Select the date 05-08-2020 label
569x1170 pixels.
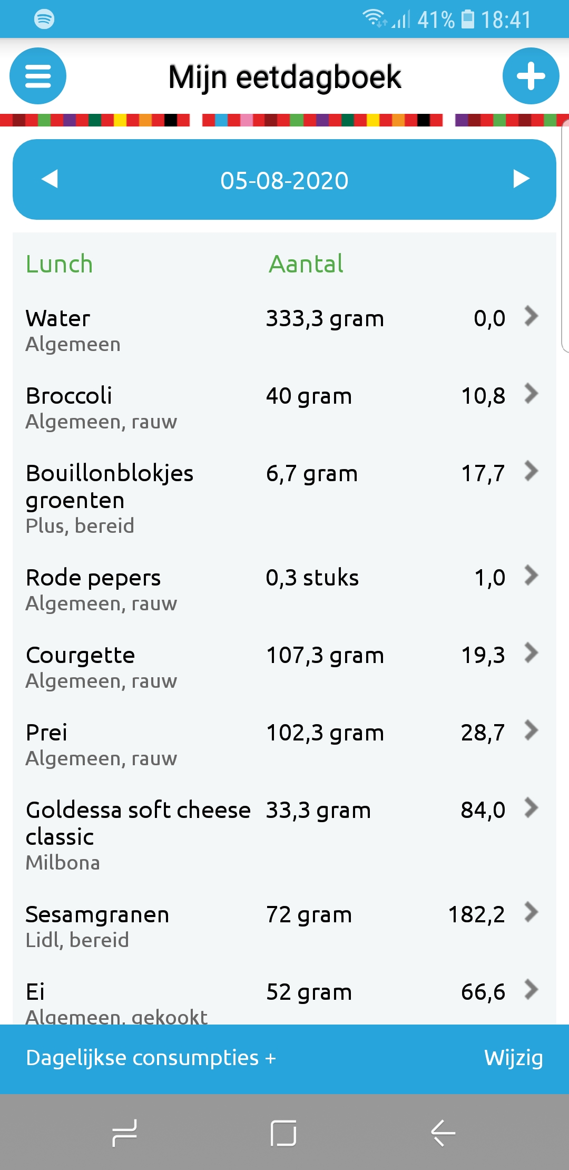[284, 180]
